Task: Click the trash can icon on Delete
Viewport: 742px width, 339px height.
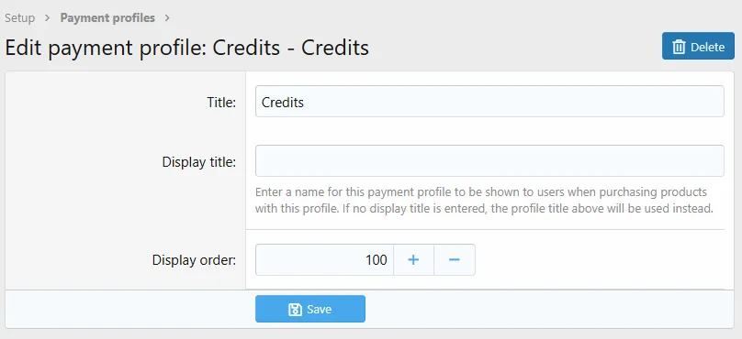Action: [679, 47]
